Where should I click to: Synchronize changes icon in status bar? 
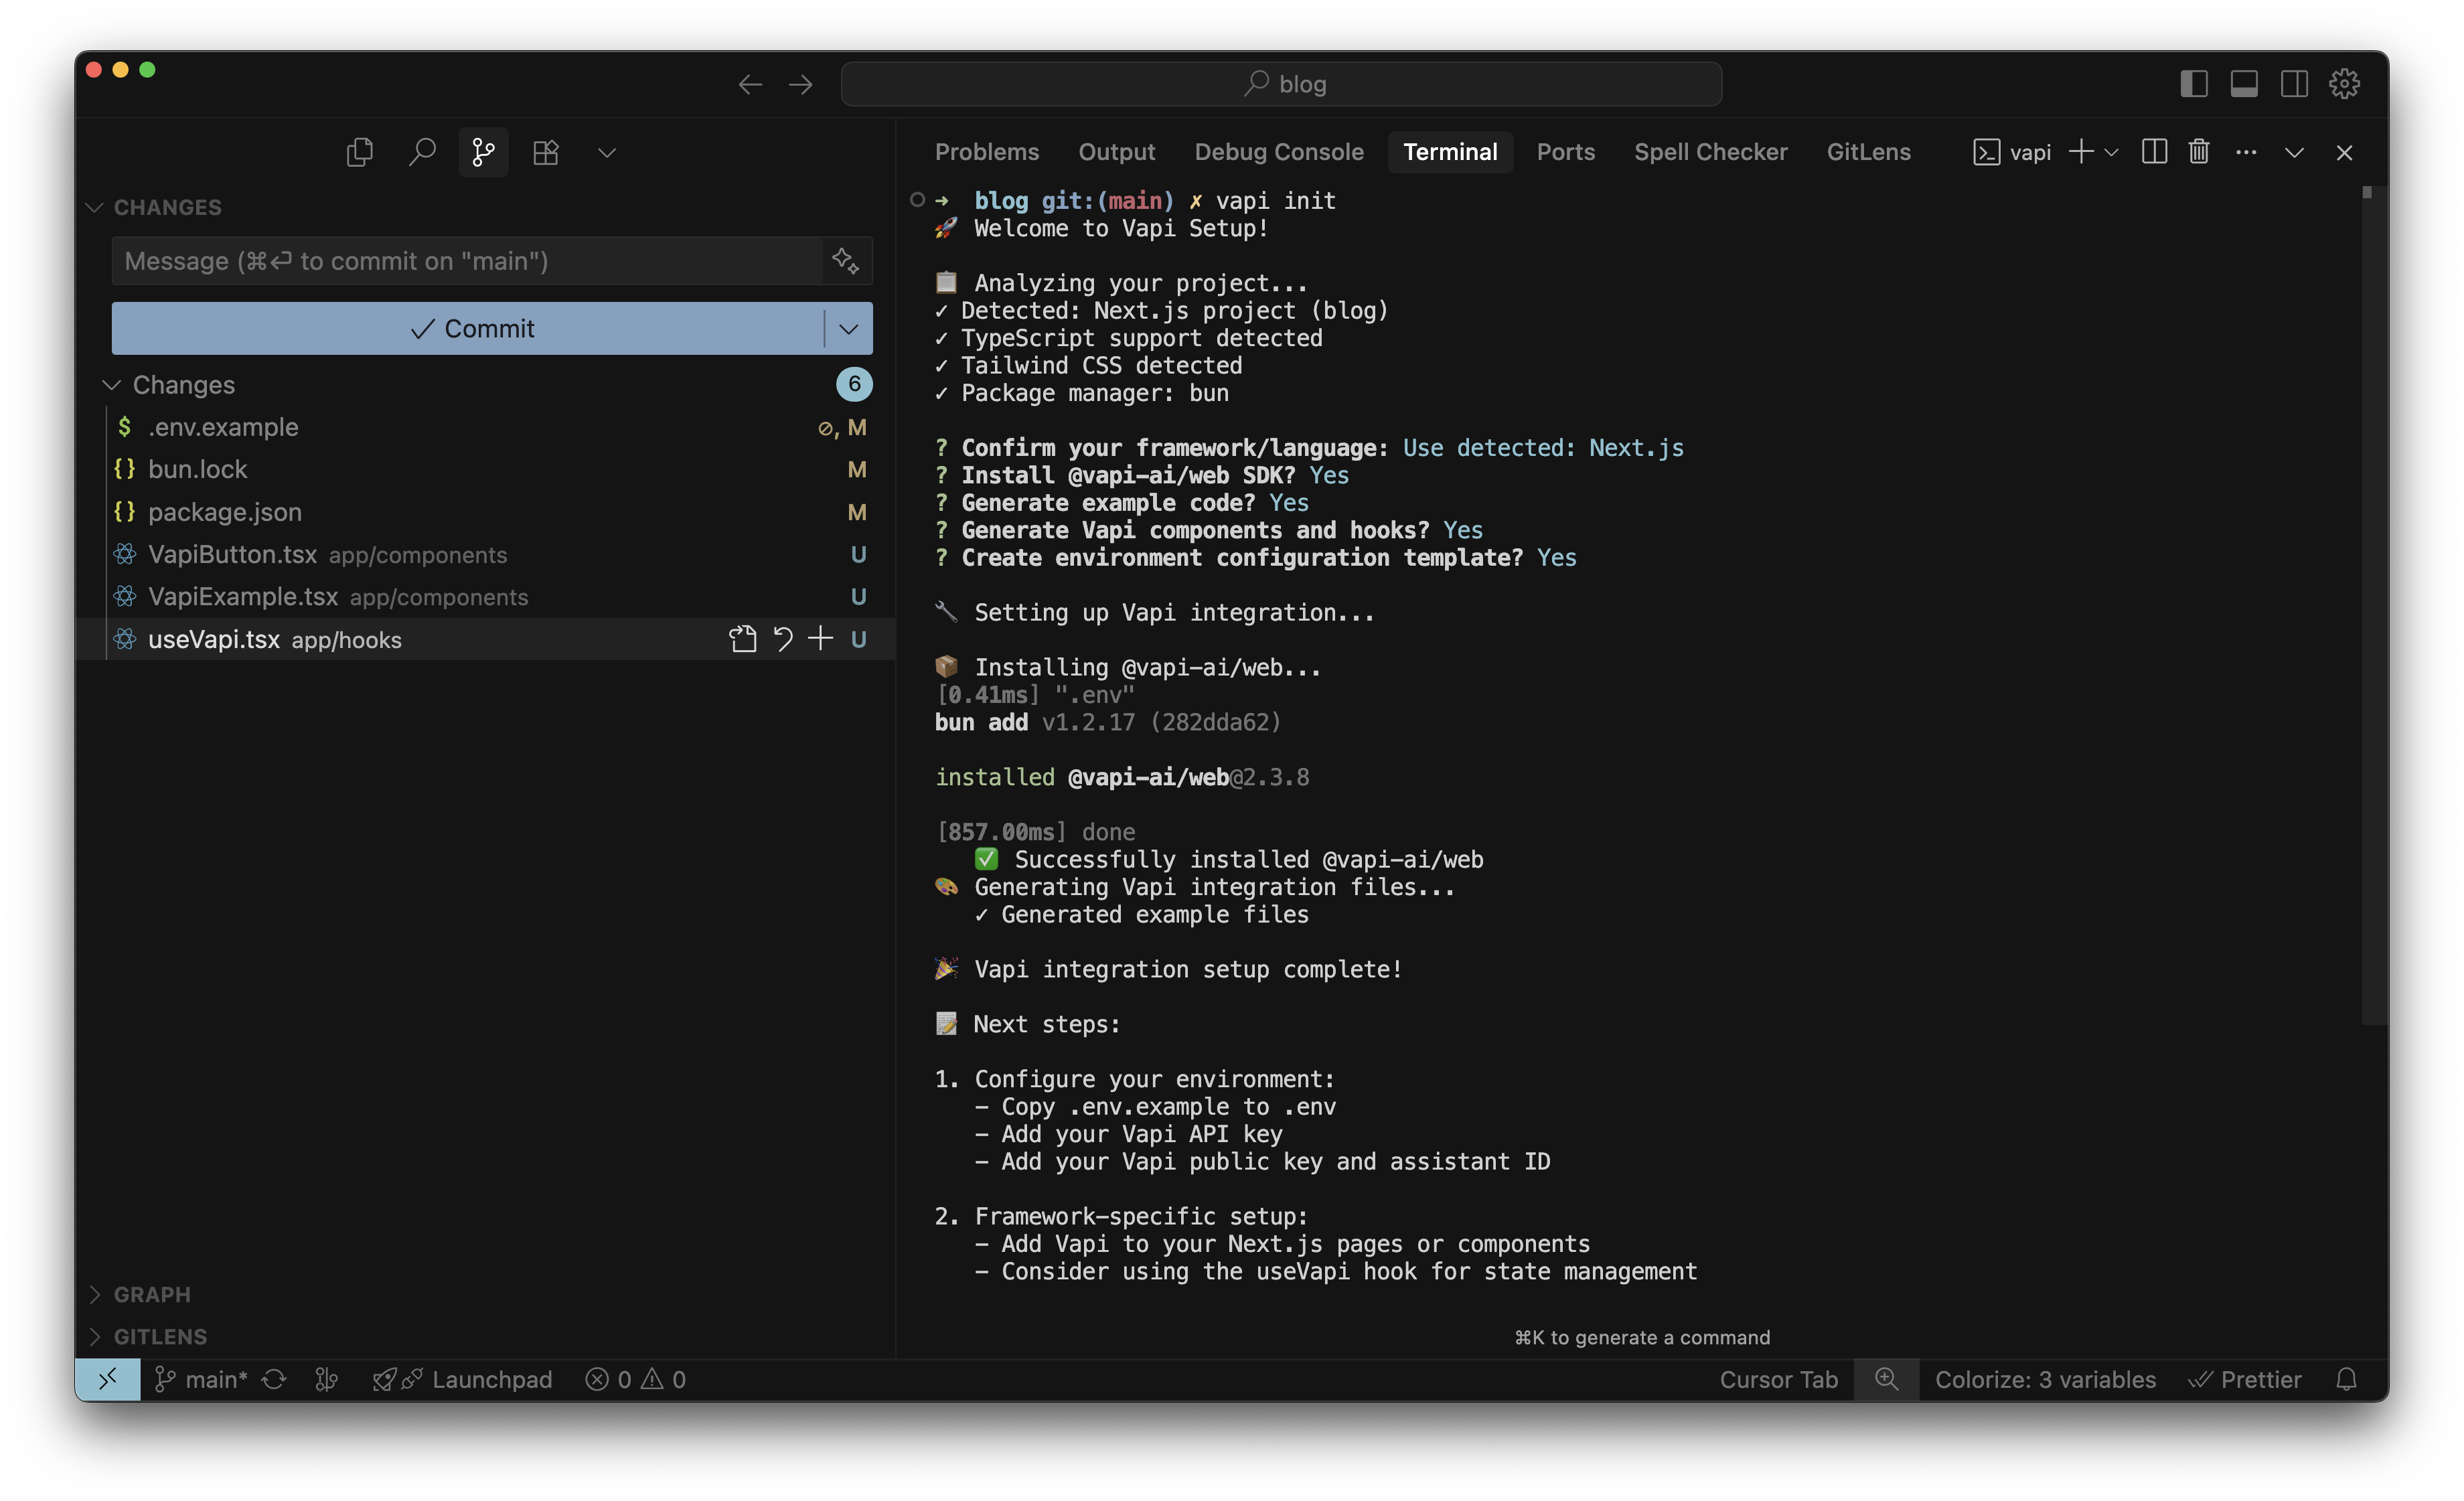tap(274, 1379)
